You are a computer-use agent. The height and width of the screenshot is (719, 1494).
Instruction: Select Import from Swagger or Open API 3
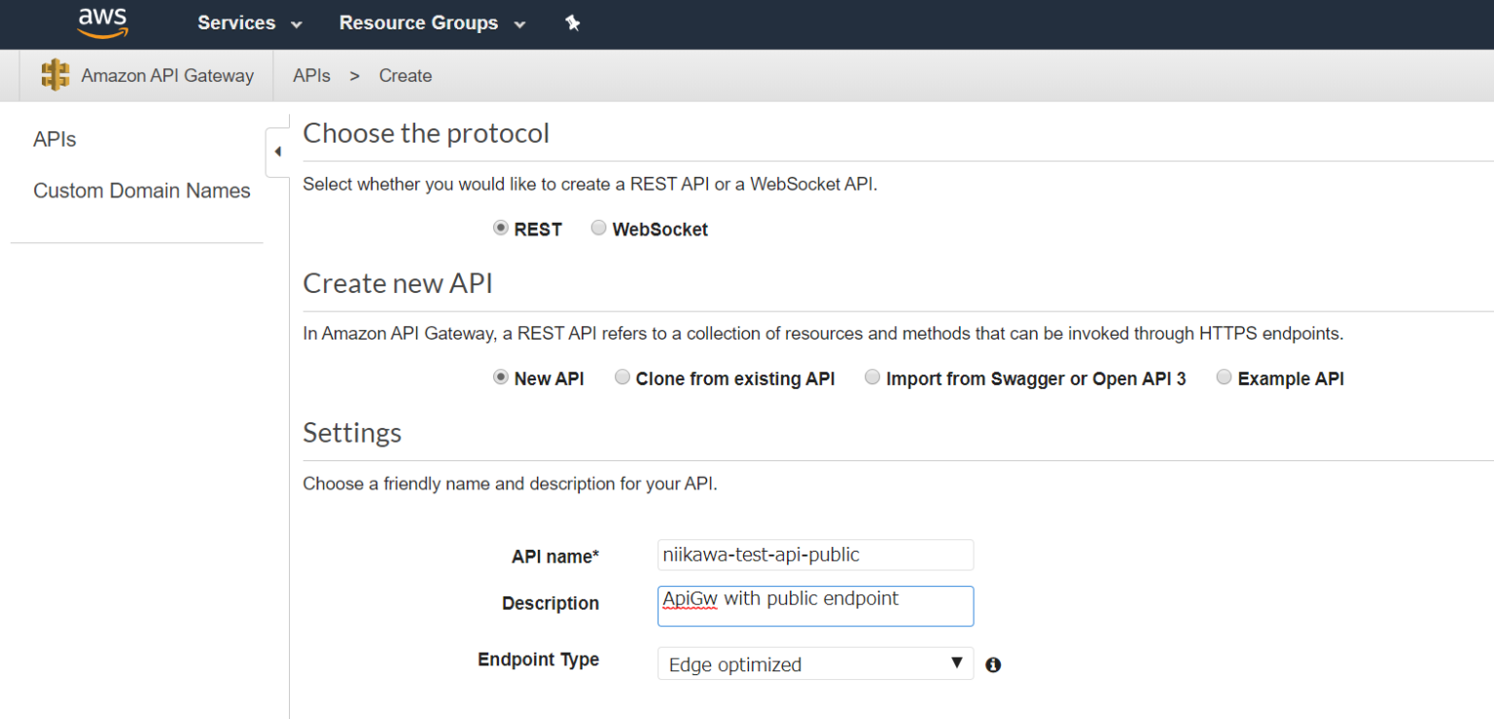(x=872, y=377)
